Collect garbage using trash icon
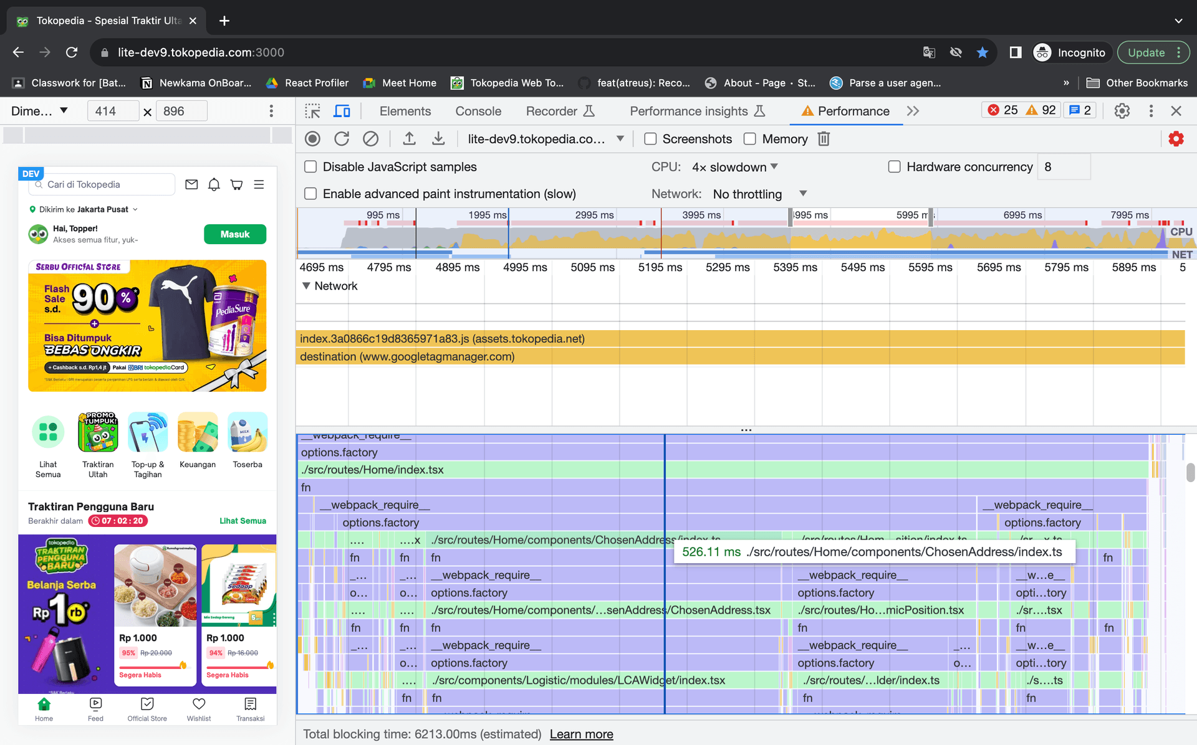This screenshot has width=1197, height=745. 824,139
